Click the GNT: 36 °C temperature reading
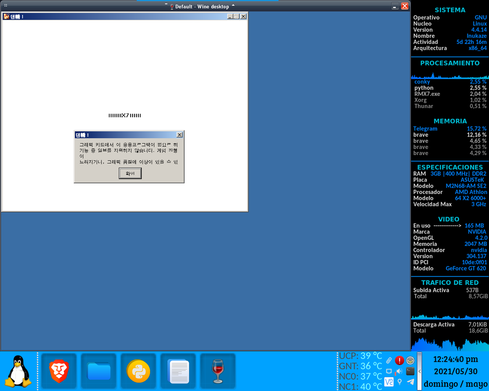This screenshot has height=391, width=489. click(x=360, y=366)
